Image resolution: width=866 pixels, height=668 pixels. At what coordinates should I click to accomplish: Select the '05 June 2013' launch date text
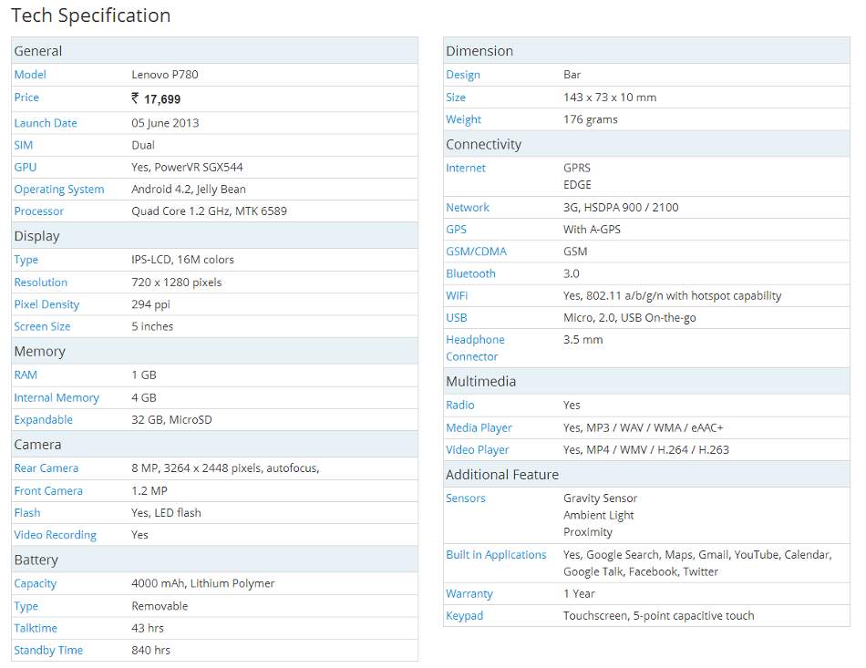(165, 123)
